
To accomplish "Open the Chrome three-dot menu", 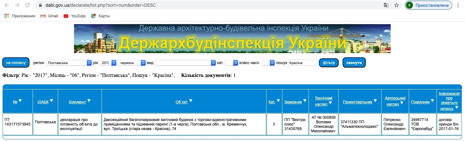I will point(458,5).
